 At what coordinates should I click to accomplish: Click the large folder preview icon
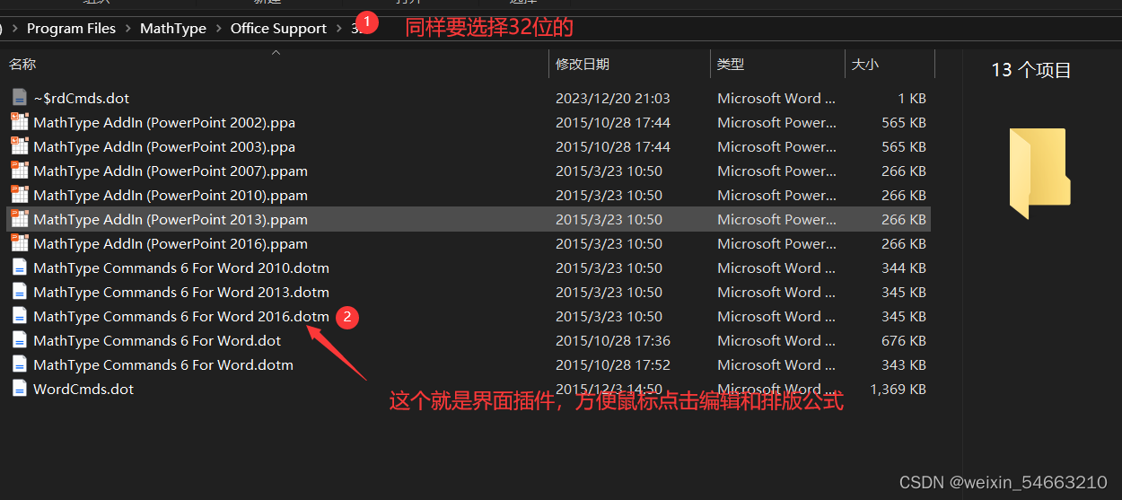pyautogui.click(x=1039, y=174)
